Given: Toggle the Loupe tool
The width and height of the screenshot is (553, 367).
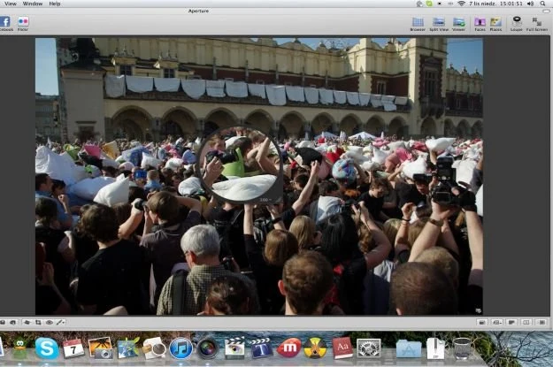Looking at the screenshot, I should [x=516, y=22].
